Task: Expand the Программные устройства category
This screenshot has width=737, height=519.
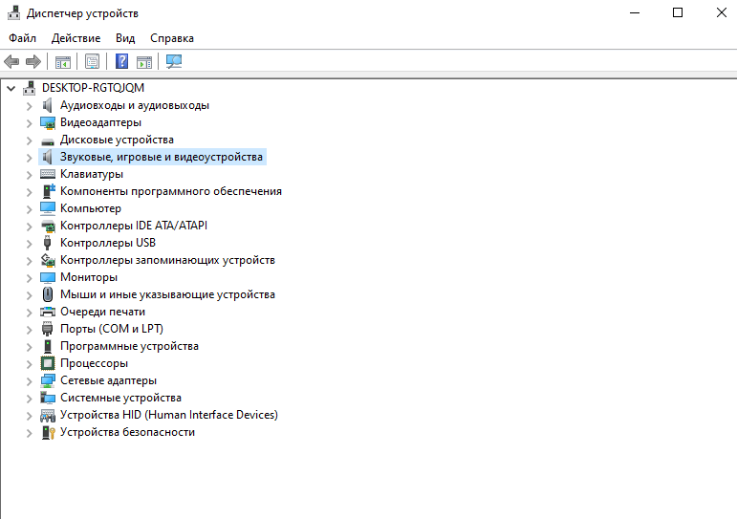Action: pyautogui.click(x=29, y=347)
